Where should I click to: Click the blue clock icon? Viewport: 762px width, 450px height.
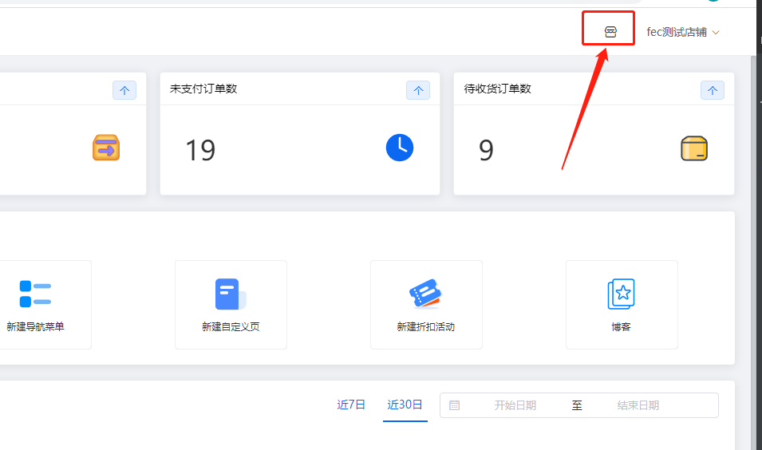point(400,148)
